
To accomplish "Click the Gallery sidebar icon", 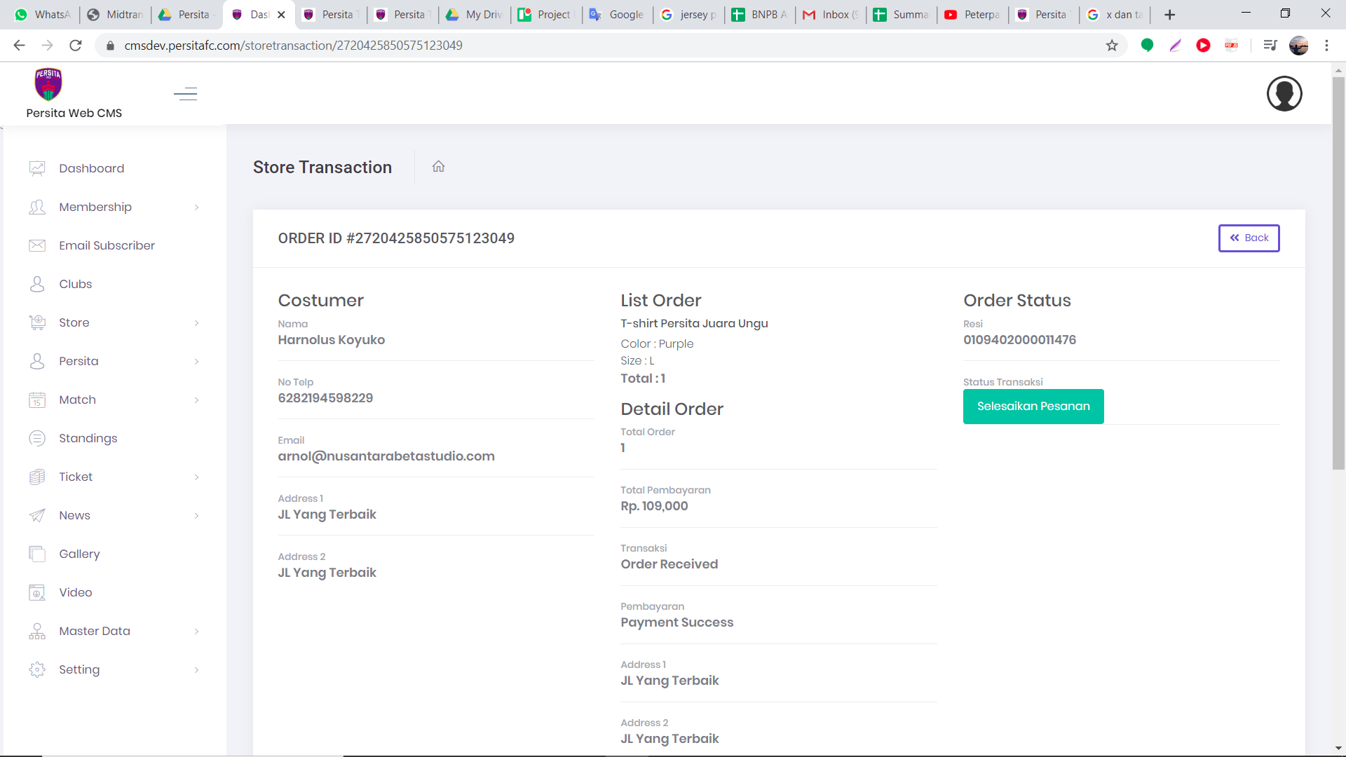I will click(37, 554).
